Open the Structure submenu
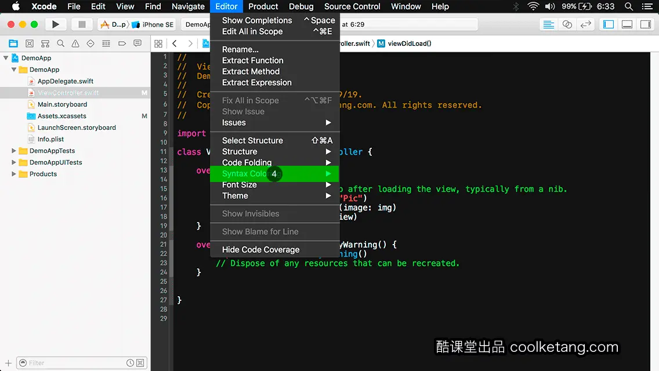The width and height of the screenshot is (659, 371). (x=274, y=152)
